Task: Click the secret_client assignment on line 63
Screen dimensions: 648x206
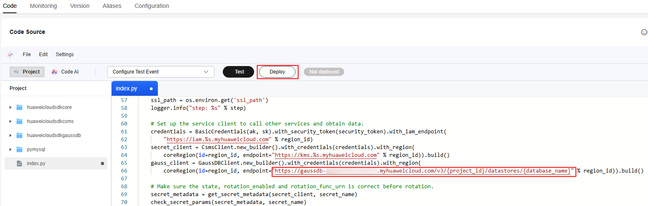Action: tap(283, 147)
